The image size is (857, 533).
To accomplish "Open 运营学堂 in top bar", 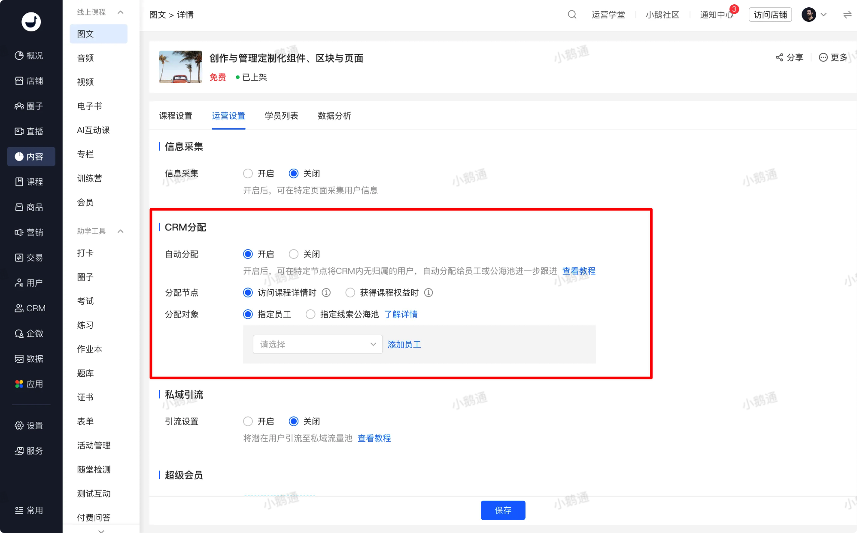I will tap(608, 15).
